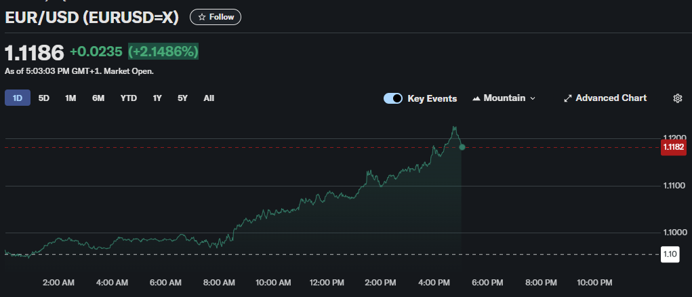
Task: Click the market open timestamp text
Action: coord(79,71)
